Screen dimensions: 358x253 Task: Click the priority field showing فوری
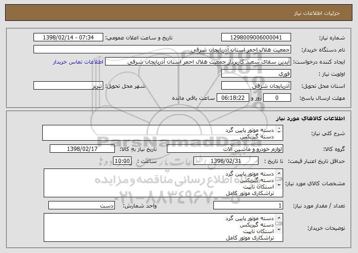coord(256,74)
